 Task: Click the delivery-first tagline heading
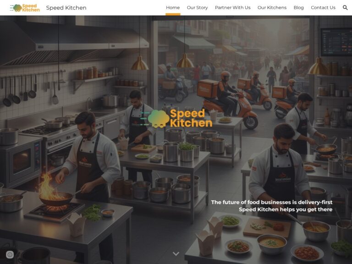click(x=272, y=202)
